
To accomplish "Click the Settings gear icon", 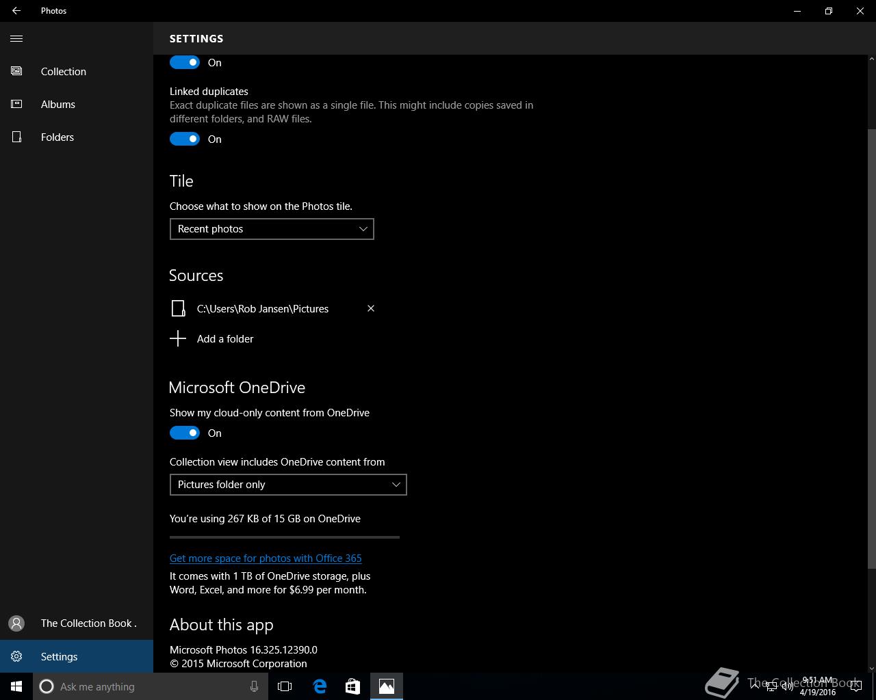I will click(16, 656).
